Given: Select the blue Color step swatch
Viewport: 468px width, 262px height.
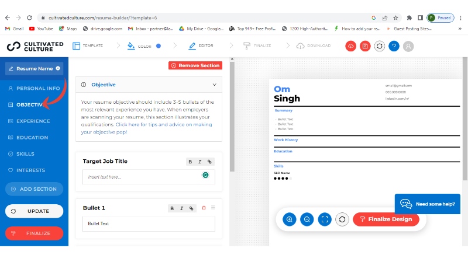Looking at the screenshot, I should coord(159,46).
